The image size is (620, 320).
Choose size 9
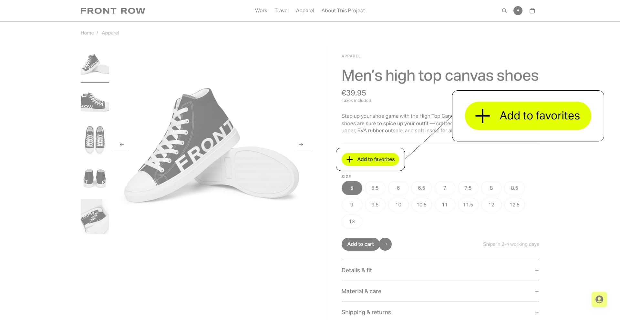pyautogui.click(x=352, y=205)
